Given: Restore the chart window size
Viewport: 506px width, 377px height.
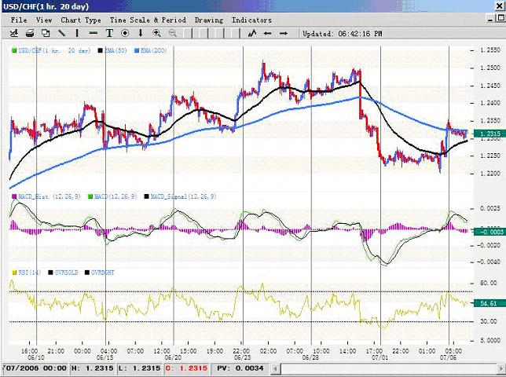Looking at the screenshot, I should coord(500,19).
